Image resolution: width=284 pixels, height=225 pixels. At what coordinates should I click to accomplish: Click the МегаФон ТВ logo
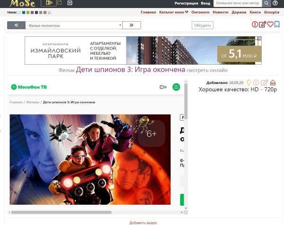tap(29, 87)
